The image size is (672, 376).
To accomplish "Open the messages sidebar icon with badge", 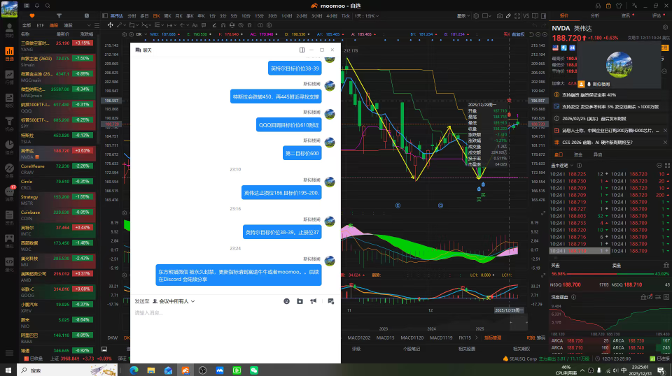I will point(9,193).
